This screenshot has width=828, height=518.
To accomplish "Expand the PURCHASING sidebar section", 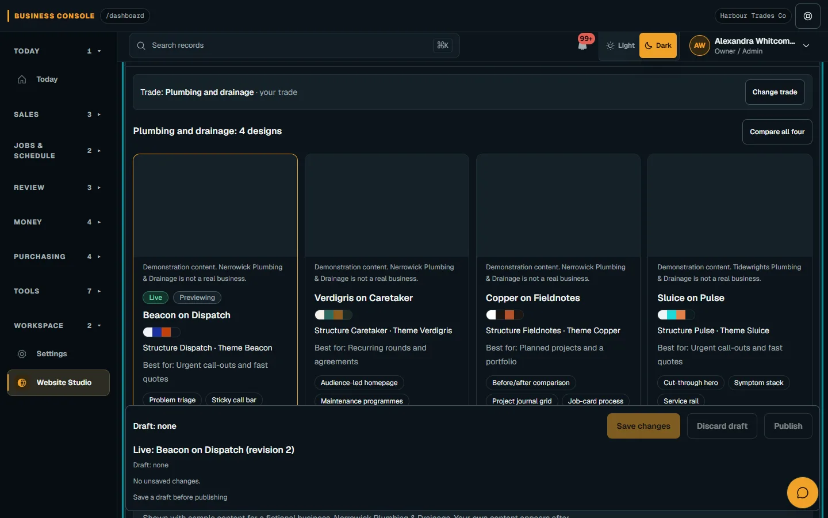I will [58, 257].
